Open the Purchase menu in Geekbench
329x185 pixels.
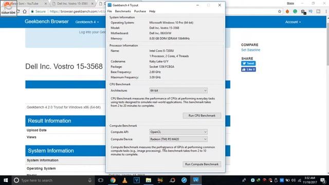(140, 11)
